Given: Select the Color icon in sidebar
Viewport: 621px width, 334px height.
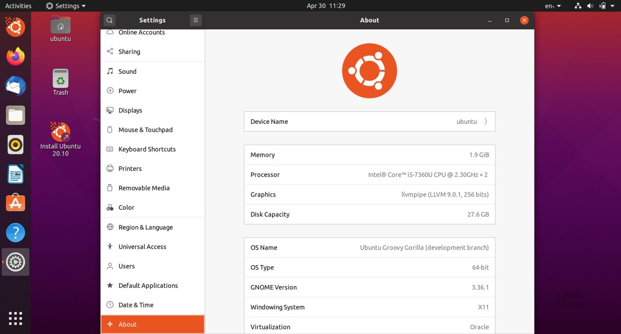Looking at the screenshot, I should [110, 207].
